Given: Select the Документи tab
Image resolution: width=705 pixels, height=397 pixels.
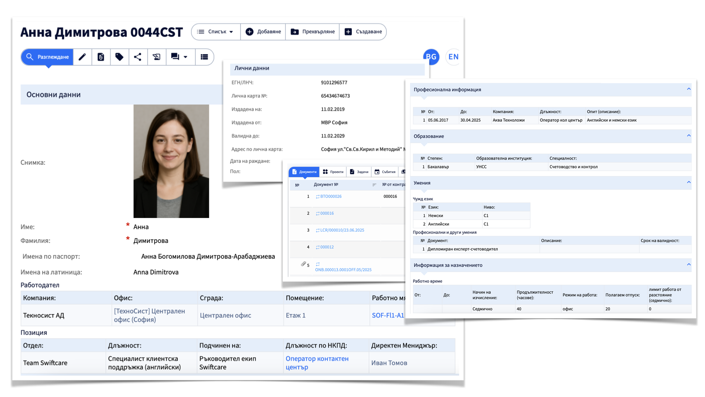Looking at the screenshot, I should click(304, 172).
